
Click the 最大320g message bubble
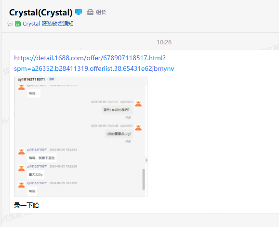[x=36, y=174]
